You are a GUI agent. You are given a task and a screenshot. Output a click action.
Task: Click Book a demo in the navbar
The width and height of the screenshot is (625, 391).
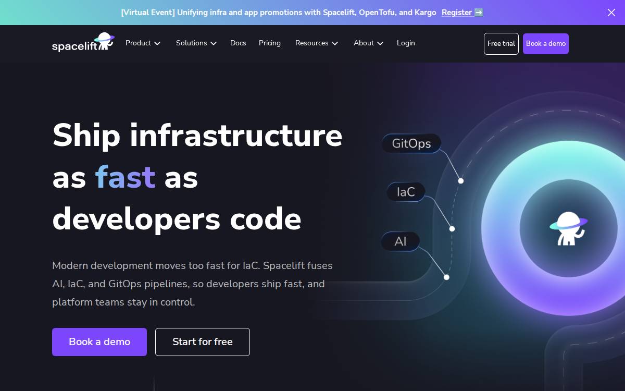pos(546,44)
